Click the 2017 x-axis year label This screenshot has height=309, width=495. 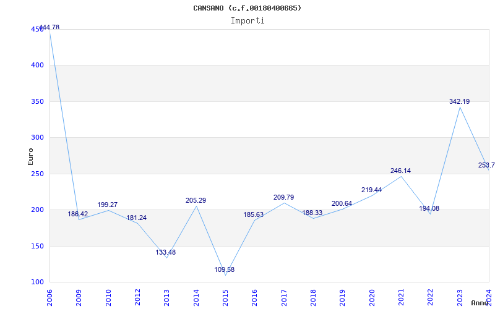click(284, 297)
